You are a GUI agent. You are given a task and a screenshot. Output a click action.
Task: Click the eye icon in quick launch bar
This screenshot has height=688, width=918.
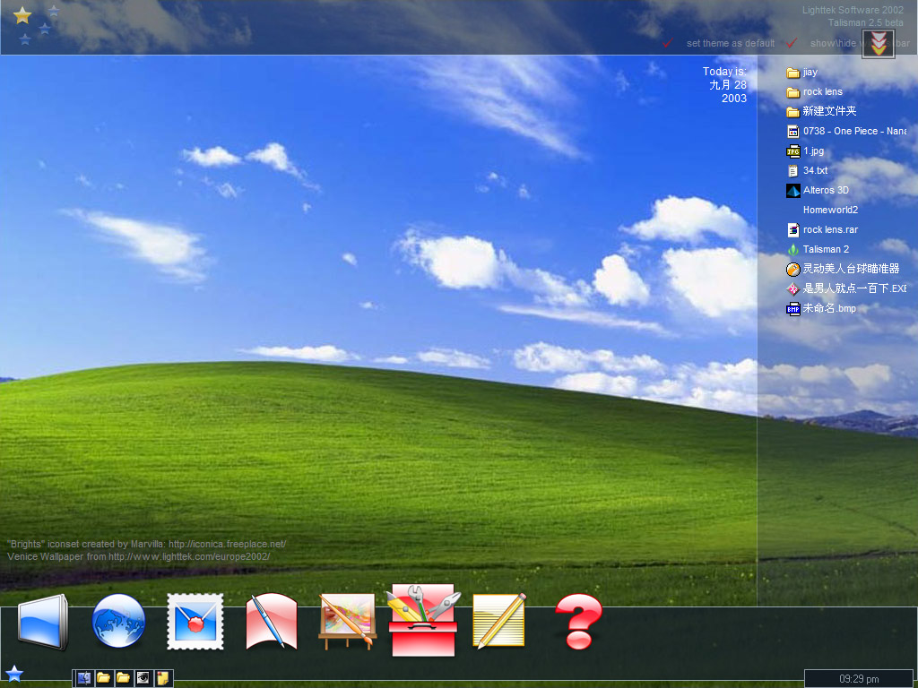pyautogui.click(x=143, y=678)
